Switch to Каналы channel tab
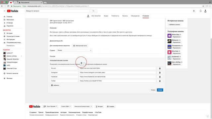212x119 pixels. tap(125, 16)
